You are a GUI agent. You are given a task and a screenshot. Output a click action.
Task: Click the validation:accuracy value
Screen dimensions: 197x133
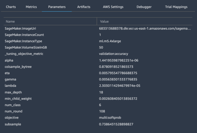click(x=114, y=54)
